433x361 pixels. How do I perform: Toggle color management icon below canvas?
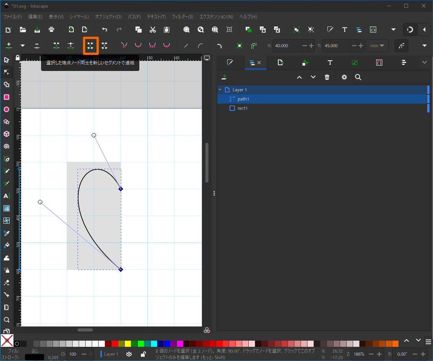(x=207, y=330)
